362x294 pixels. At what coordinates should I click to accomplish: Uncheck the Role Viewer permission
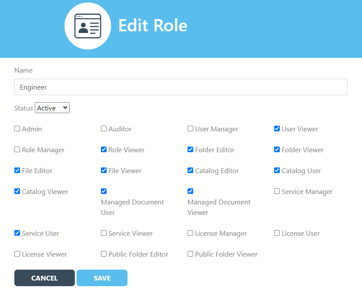coord(104,149)
